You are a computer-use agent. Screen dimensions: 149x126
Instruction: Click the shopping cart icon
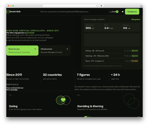click(x=111, y=12)
